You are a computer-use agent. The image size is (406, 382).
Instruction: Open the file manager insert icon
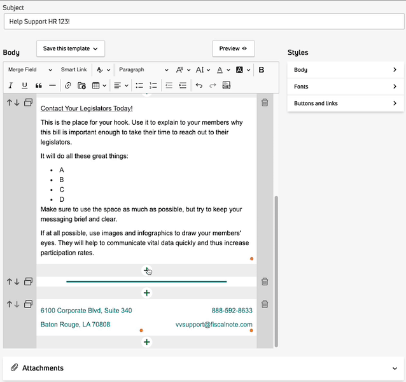click(x=81, y=85)
